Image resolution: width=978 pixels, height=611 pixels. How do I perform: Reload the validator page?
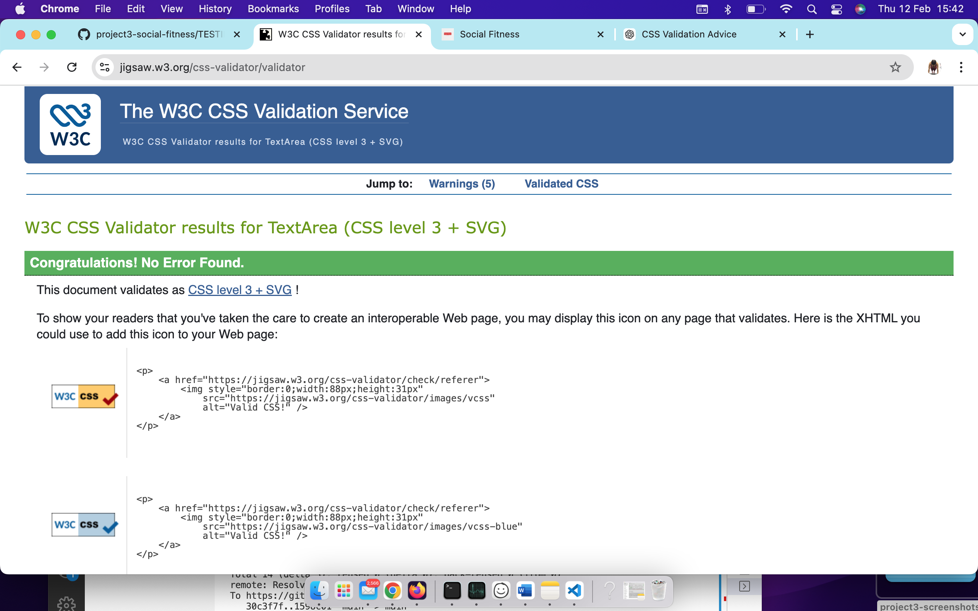pyautogui.click(x=71, y=67)
